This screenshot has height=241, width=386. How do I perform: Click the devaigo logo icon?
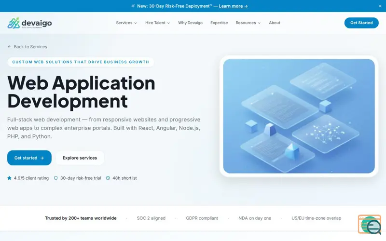[x=14, y=23]
